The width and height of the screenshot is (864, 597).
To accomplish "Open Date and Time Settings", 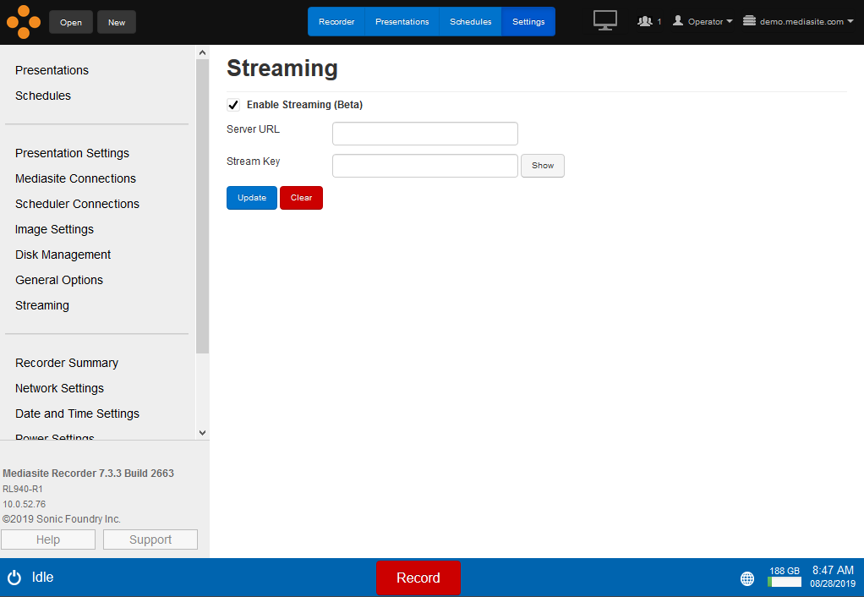I will (77, 414).
